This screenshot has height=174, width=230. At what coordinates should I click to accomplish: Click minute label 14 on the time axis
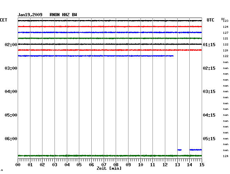[x=190, y=165]
